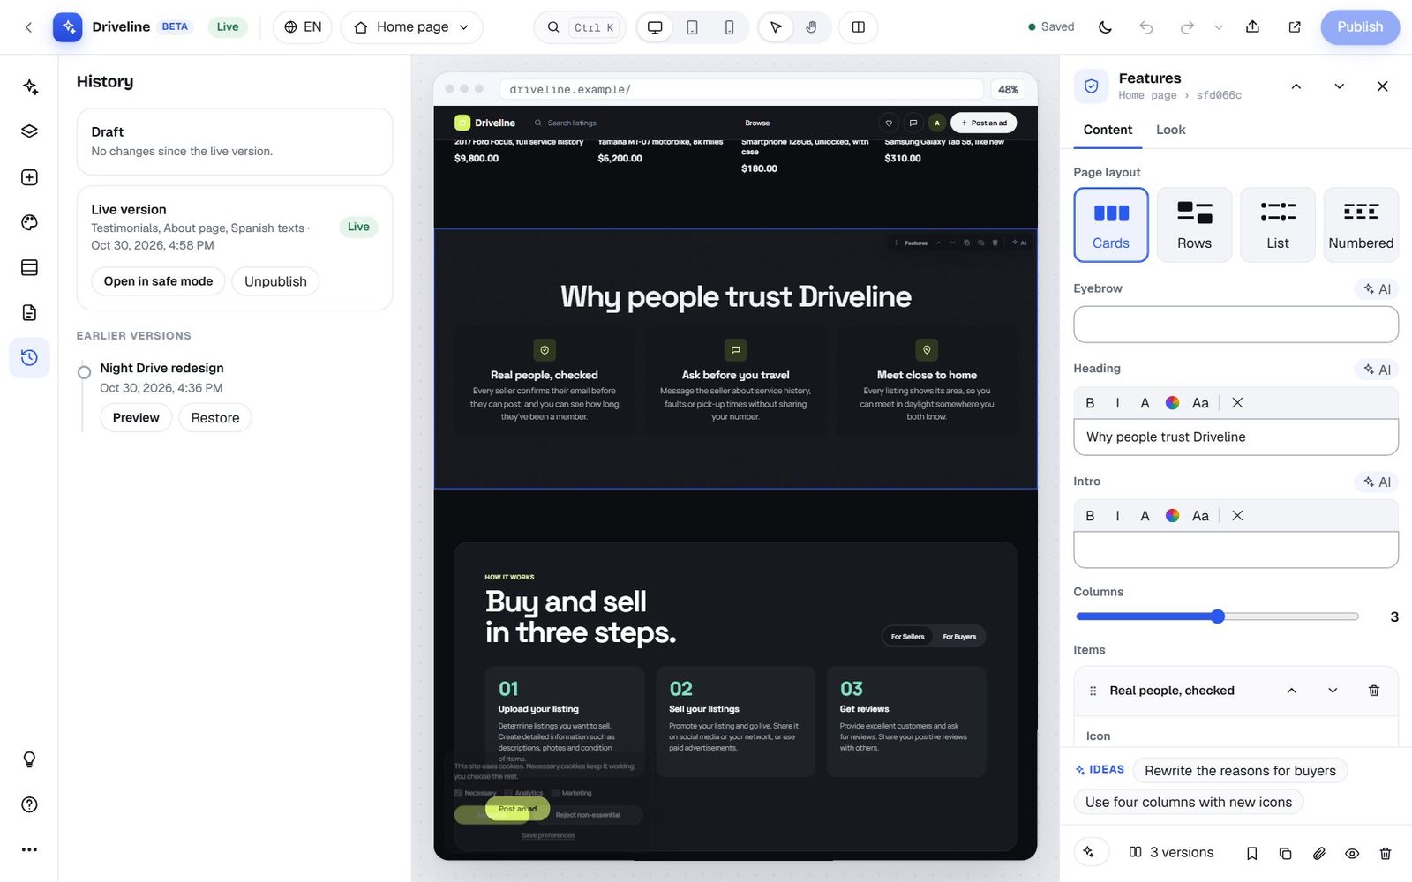Click the Publish button

tap(1360, 27)
